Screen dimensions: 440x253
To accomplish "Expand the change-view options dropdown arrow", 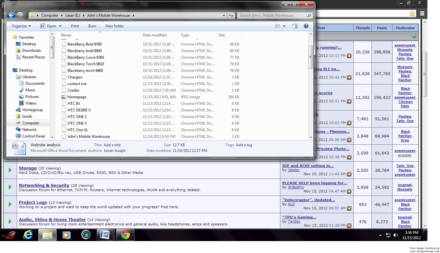I will (284, 26).
